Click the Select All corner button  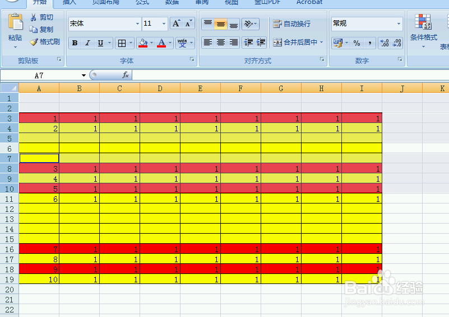[10, 88]
